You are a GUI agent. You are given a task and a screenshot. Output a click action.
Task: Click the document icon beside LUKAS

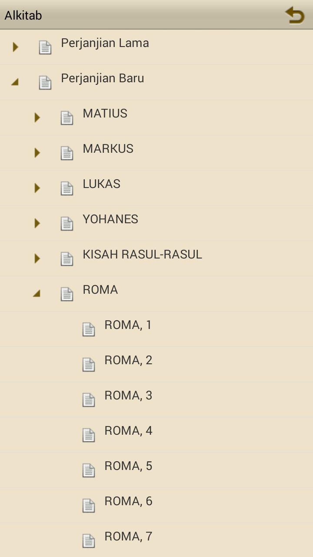[x=67, y=188]
